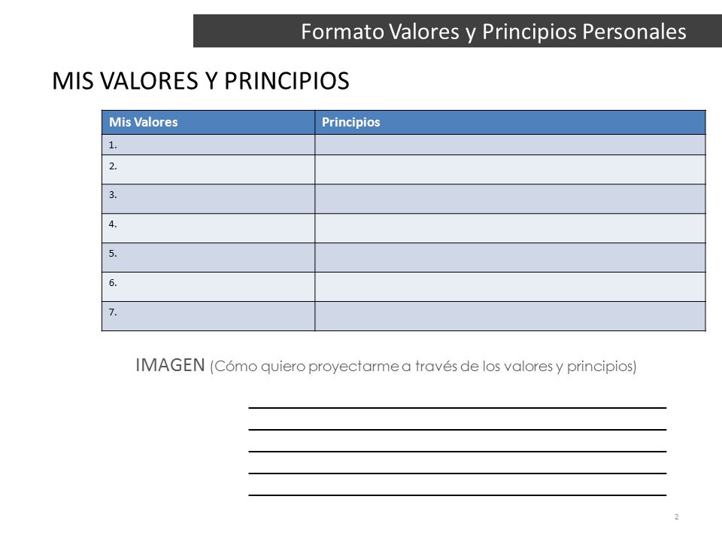The image size is (722, 542).
Task: Click the first blank writing line
Action: coord(457,407)
